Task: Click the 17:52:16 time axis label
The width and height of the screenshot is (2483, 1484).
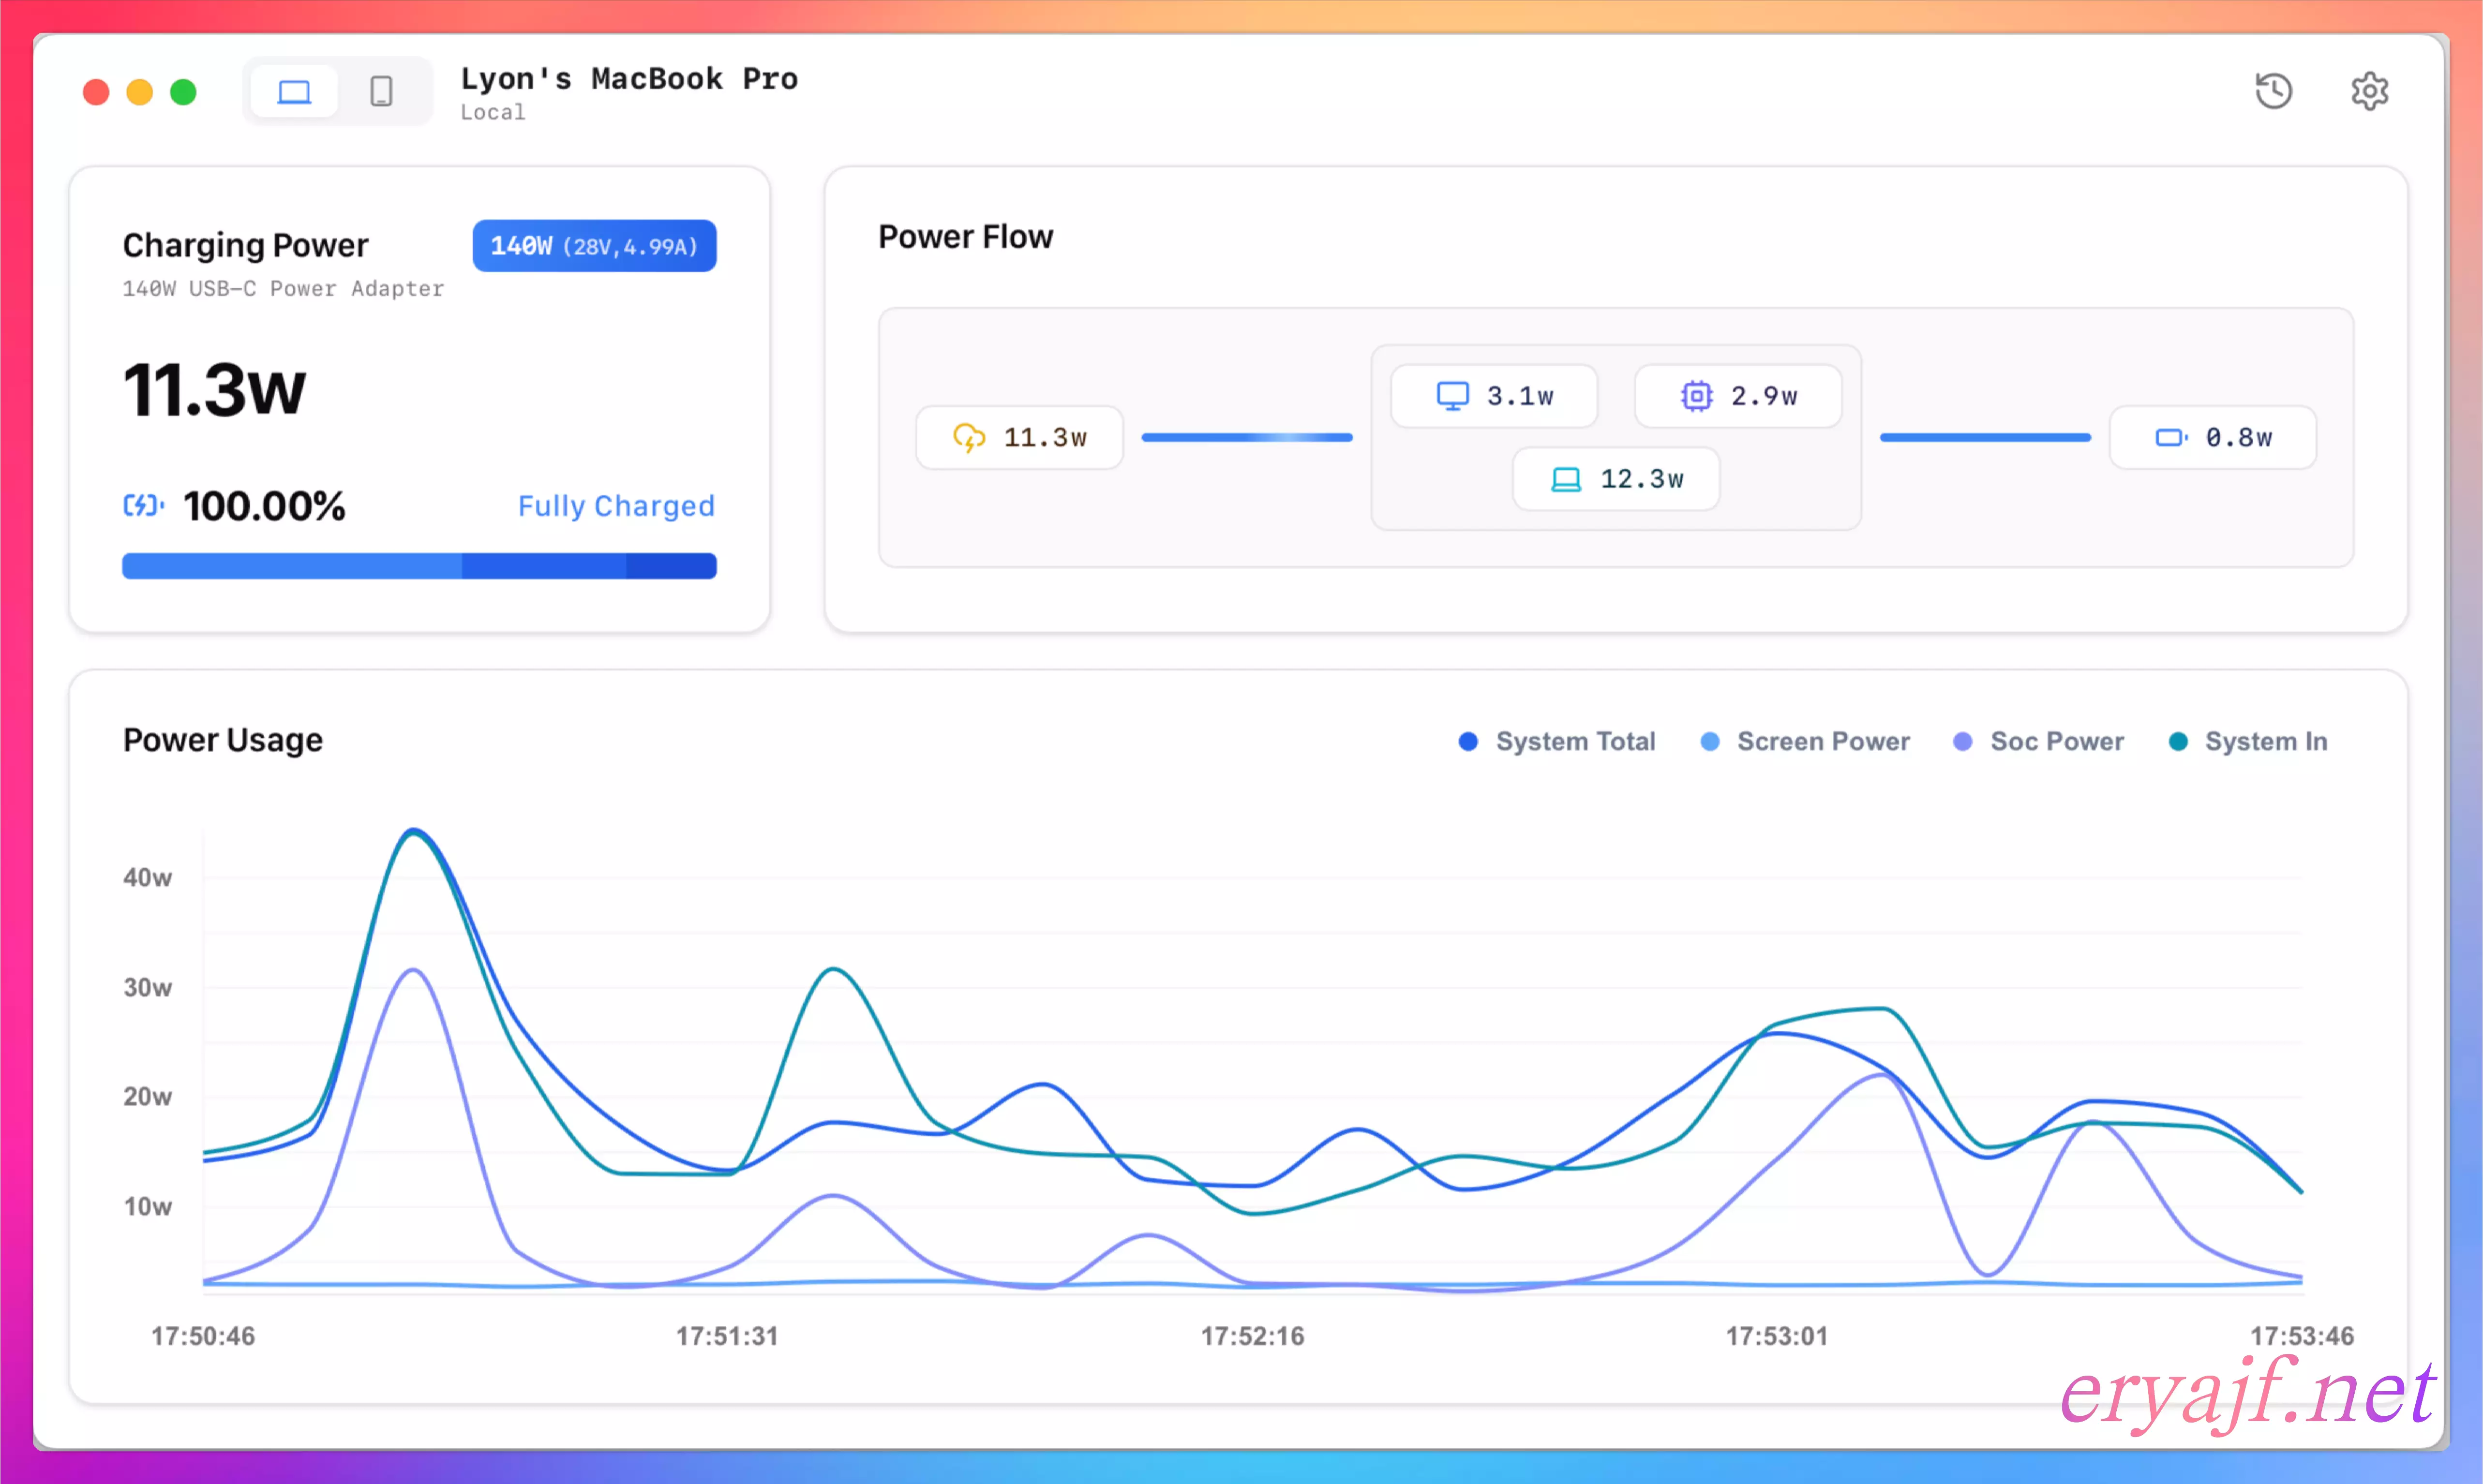Action: (1252, 1336)
